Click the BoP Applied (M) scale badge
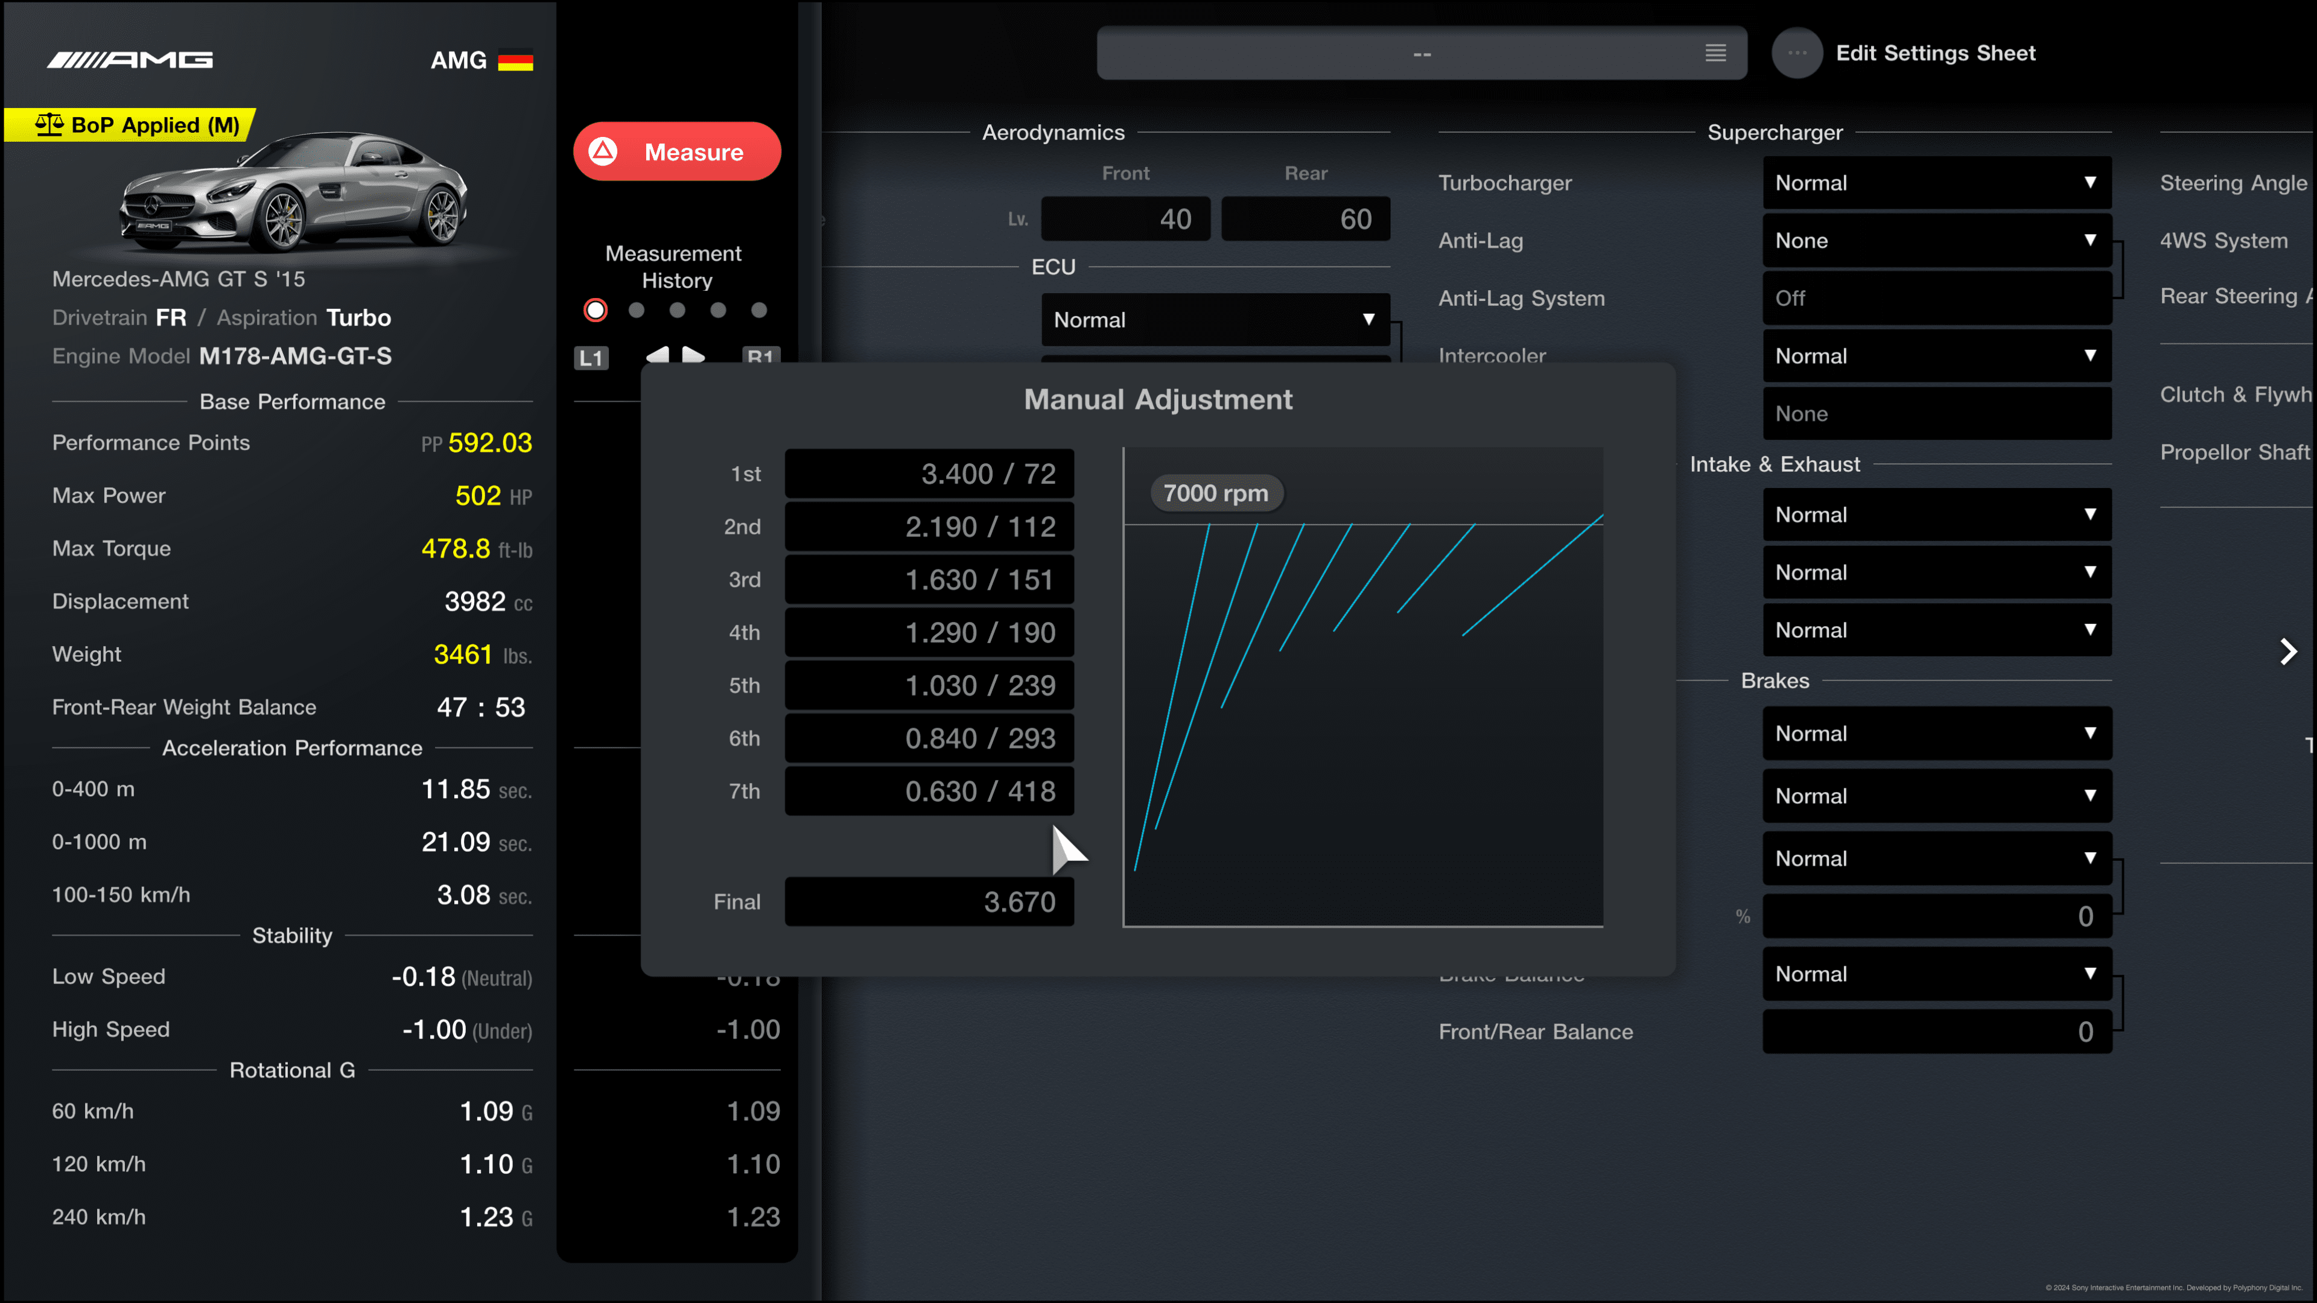This screenshot has height=1303, width=2317. point(132,125)
